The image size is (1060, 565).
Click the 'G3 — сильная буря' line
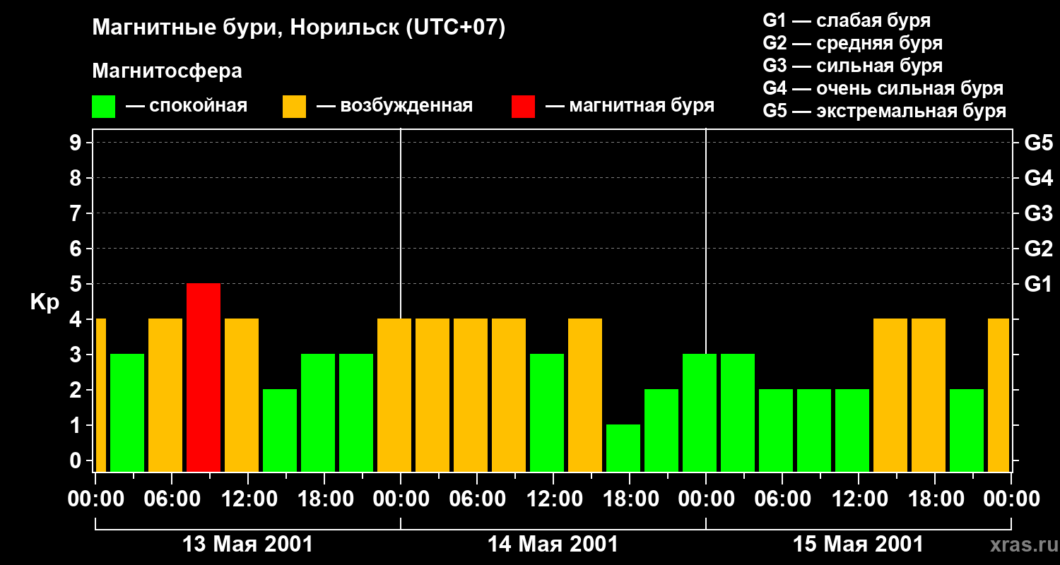click(x=852, y=66)
